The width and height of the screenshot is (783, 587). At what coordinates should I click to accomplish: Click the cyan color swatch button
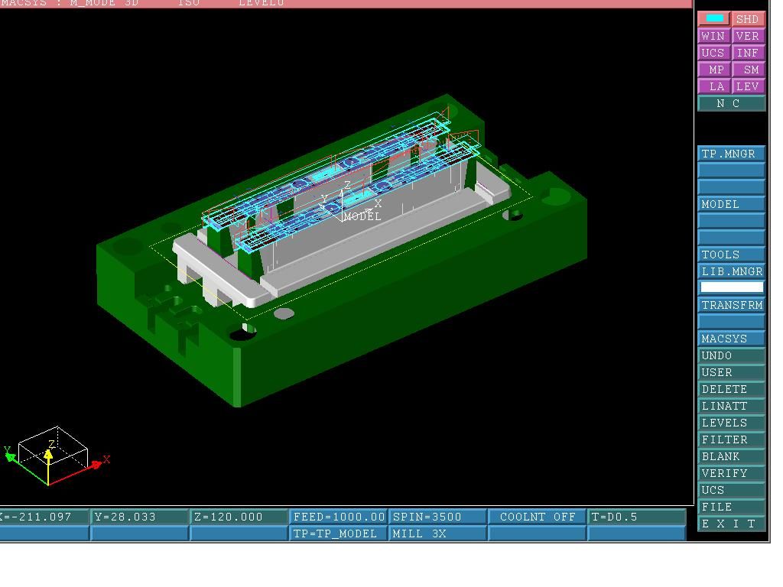coord(714,19)
